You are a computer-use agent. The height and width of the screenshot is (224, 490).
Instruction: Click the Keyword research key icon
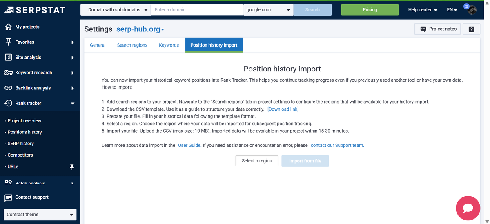point(8,73)
